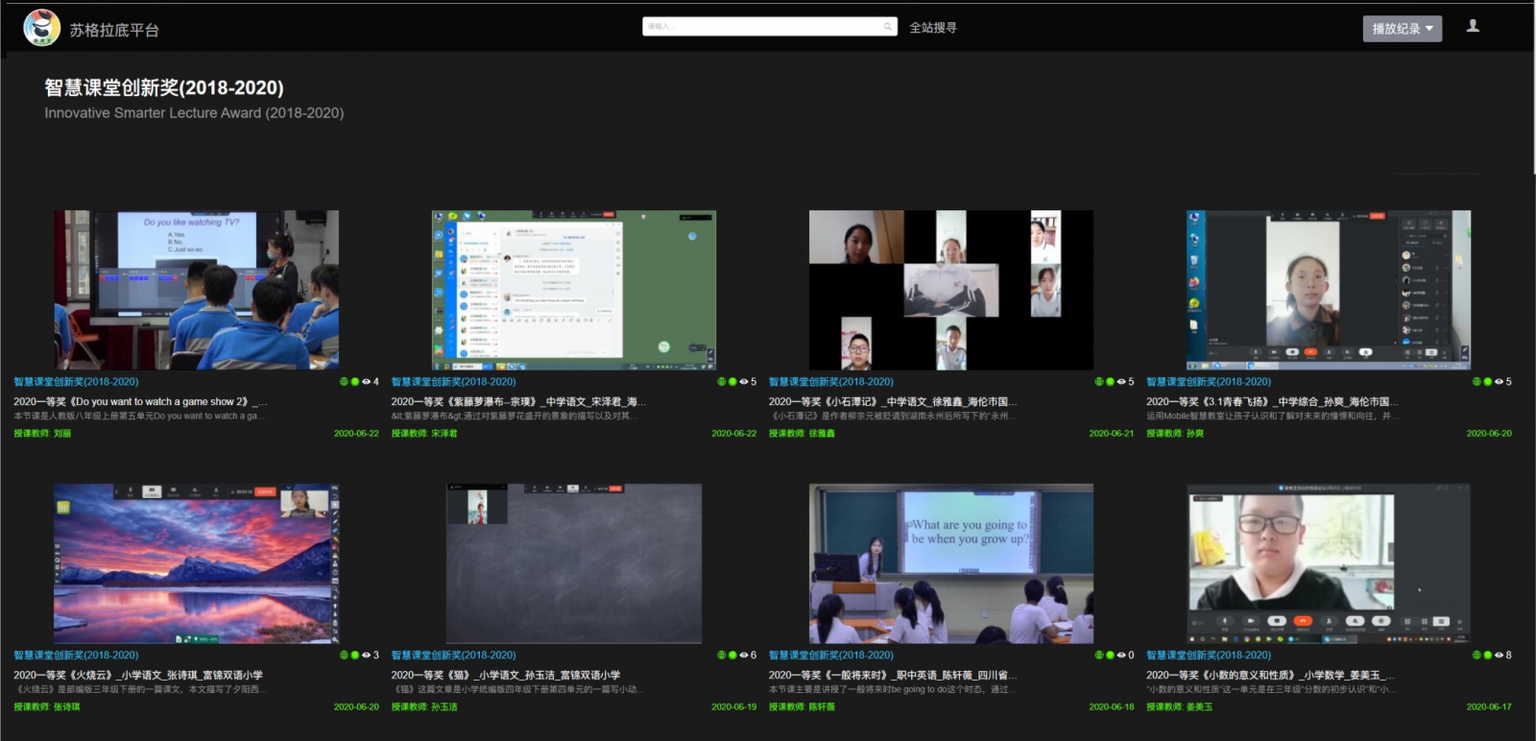Click globe icon on Do you want video
The height and width of the screenshot is (741, 1536).
tap(344, 382)
